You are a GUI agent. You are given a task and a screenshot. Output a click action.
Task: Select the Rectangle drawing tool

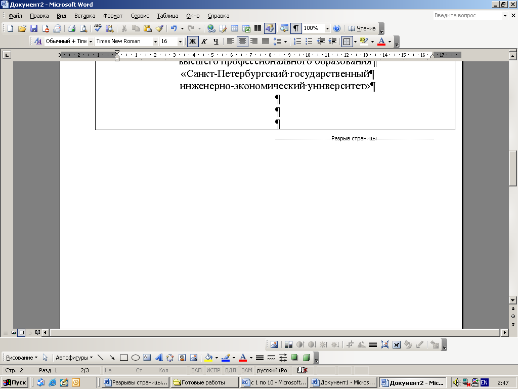pyautogui.click(x=124, y=358)
